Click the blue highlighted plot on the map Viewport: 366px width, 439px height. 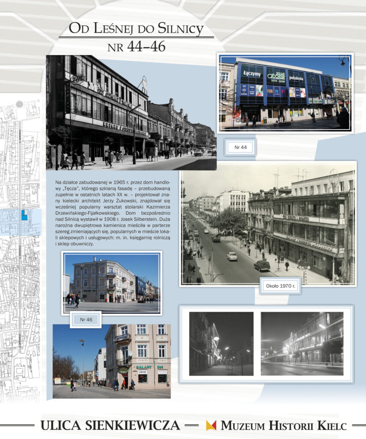tap(24, 215)
